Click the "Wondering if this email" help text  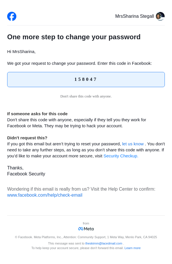[81, 189]
